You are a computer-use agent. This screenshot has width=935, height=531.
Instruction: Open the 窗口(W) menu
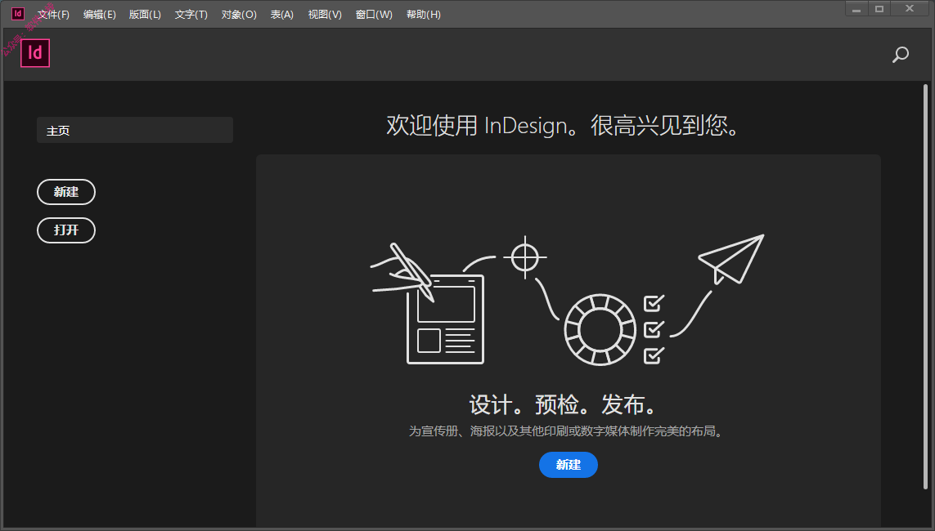coord(374,14)
